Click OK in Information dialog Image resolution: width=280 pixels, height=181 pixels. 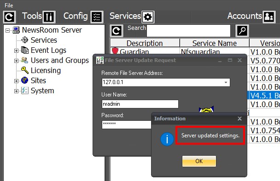(199, 161)
